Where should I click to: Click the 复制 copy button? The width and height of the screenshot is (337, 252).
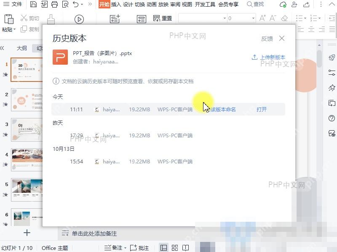[x=30, y=29]
